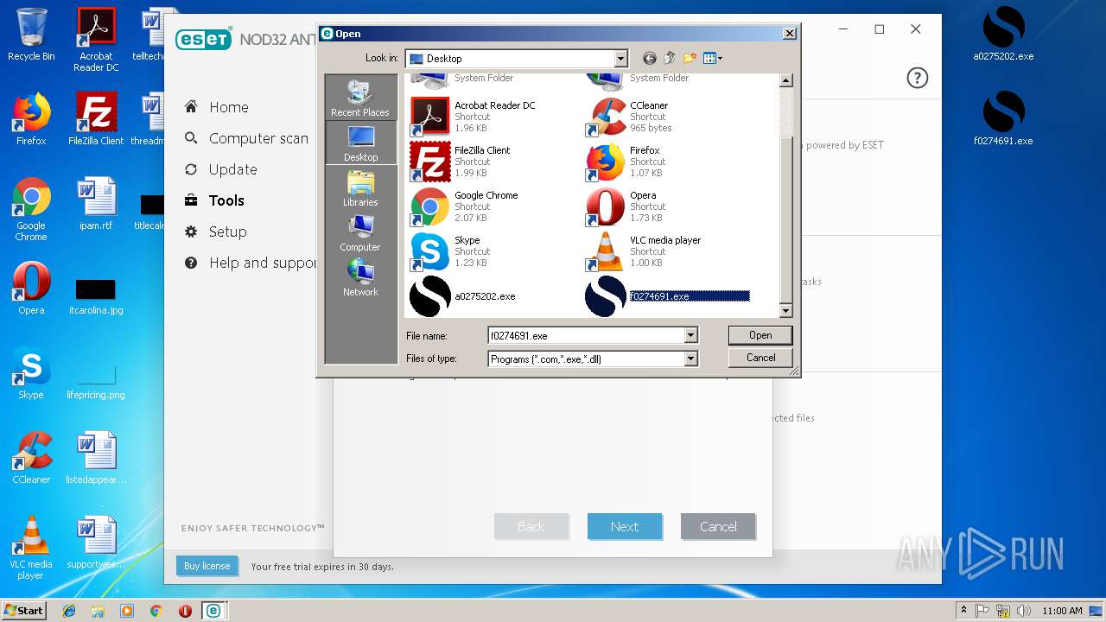Select Opera shortcut in file list
Image resolution: width=1106 pixels, height=622 pixels.
pos(624,206)
